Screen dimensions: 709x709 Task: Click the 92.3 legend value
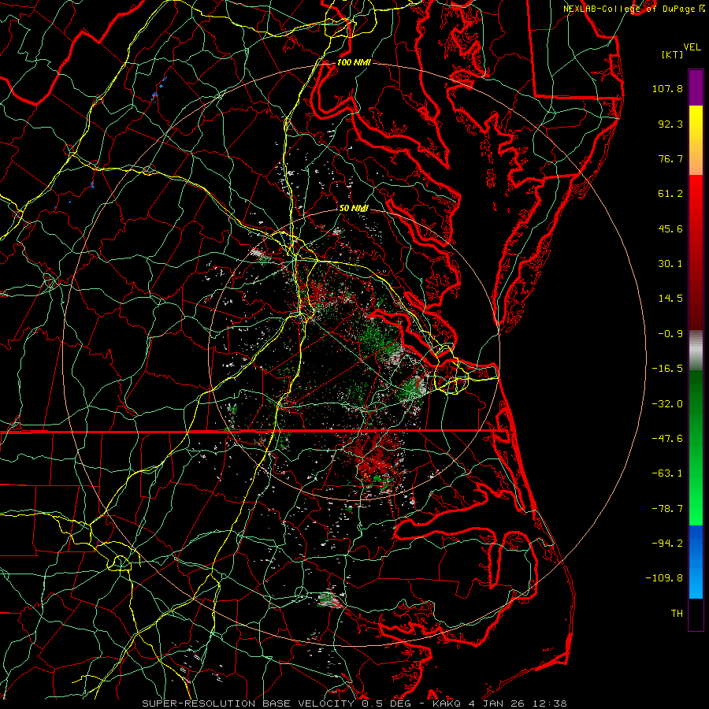click(x=670, y=124)
